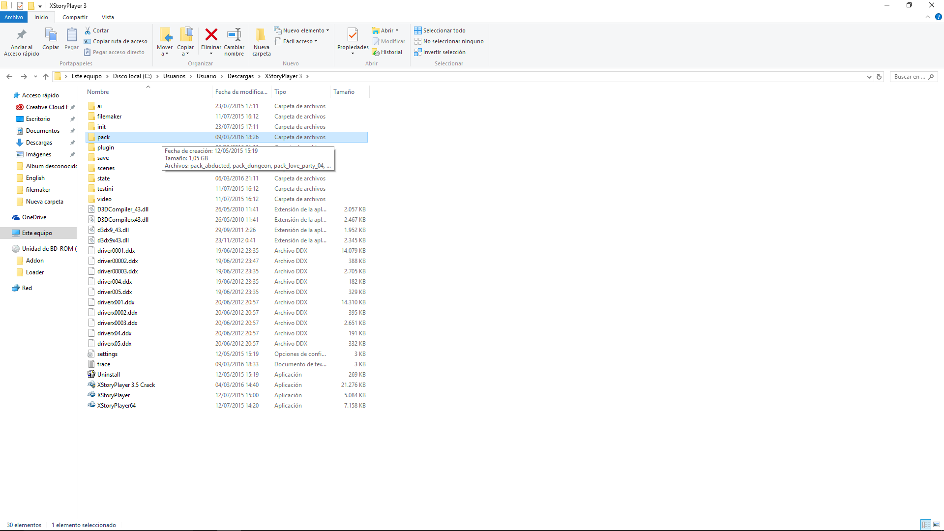The height and width of the screenshot is (531, 944).
Task: Expand the address bar history dropdown
Action: pyautogui.click(x=869, y=77)
